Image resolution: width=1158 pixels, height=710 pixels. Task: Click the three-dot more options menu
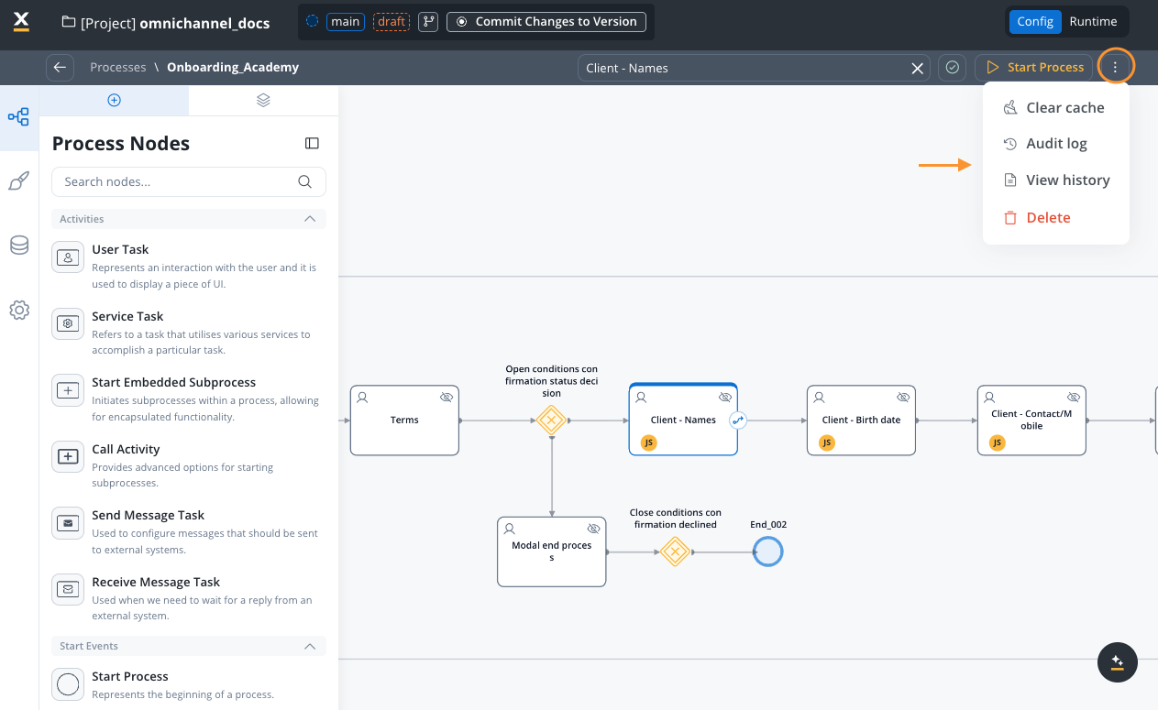pos(1115,67)
